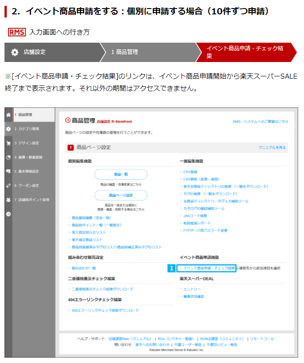Click the gear icon in the 店舗設定 breadcrumb

pyautogui.click(x=15, y=52)
